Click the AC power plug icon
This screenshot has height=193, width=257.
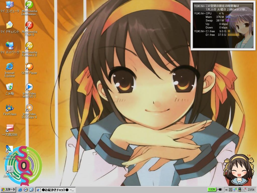coord(220,190)
